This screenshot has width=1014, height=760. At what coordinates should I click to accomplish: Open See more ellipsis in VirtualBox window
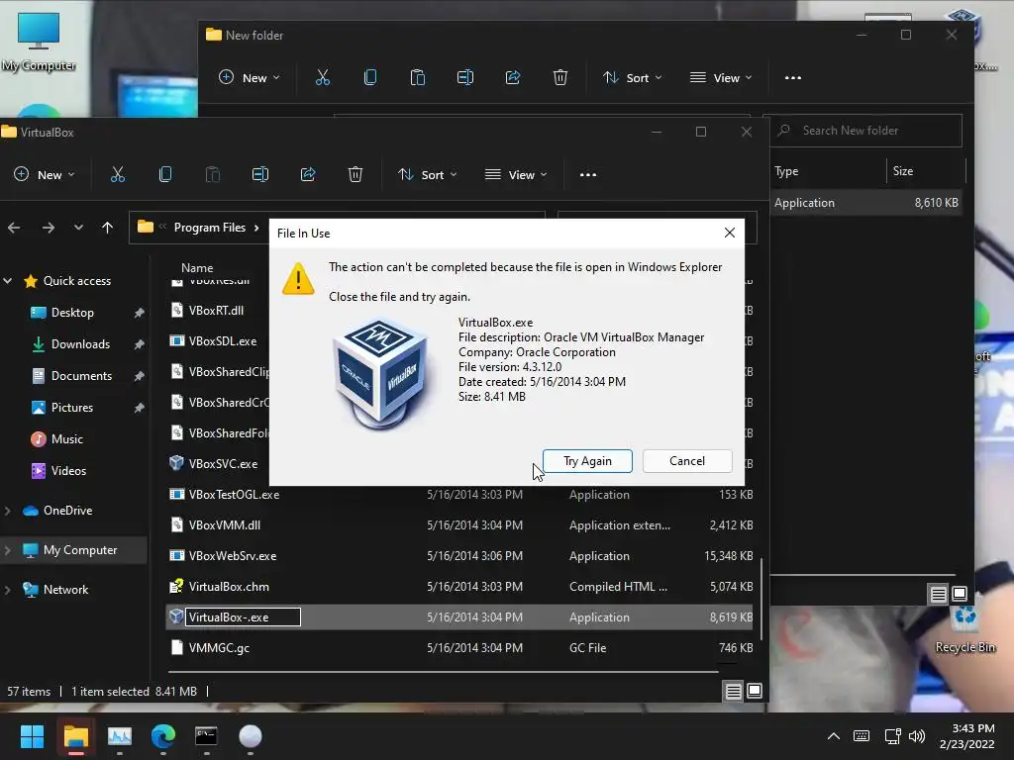click(x=588, y=174)
